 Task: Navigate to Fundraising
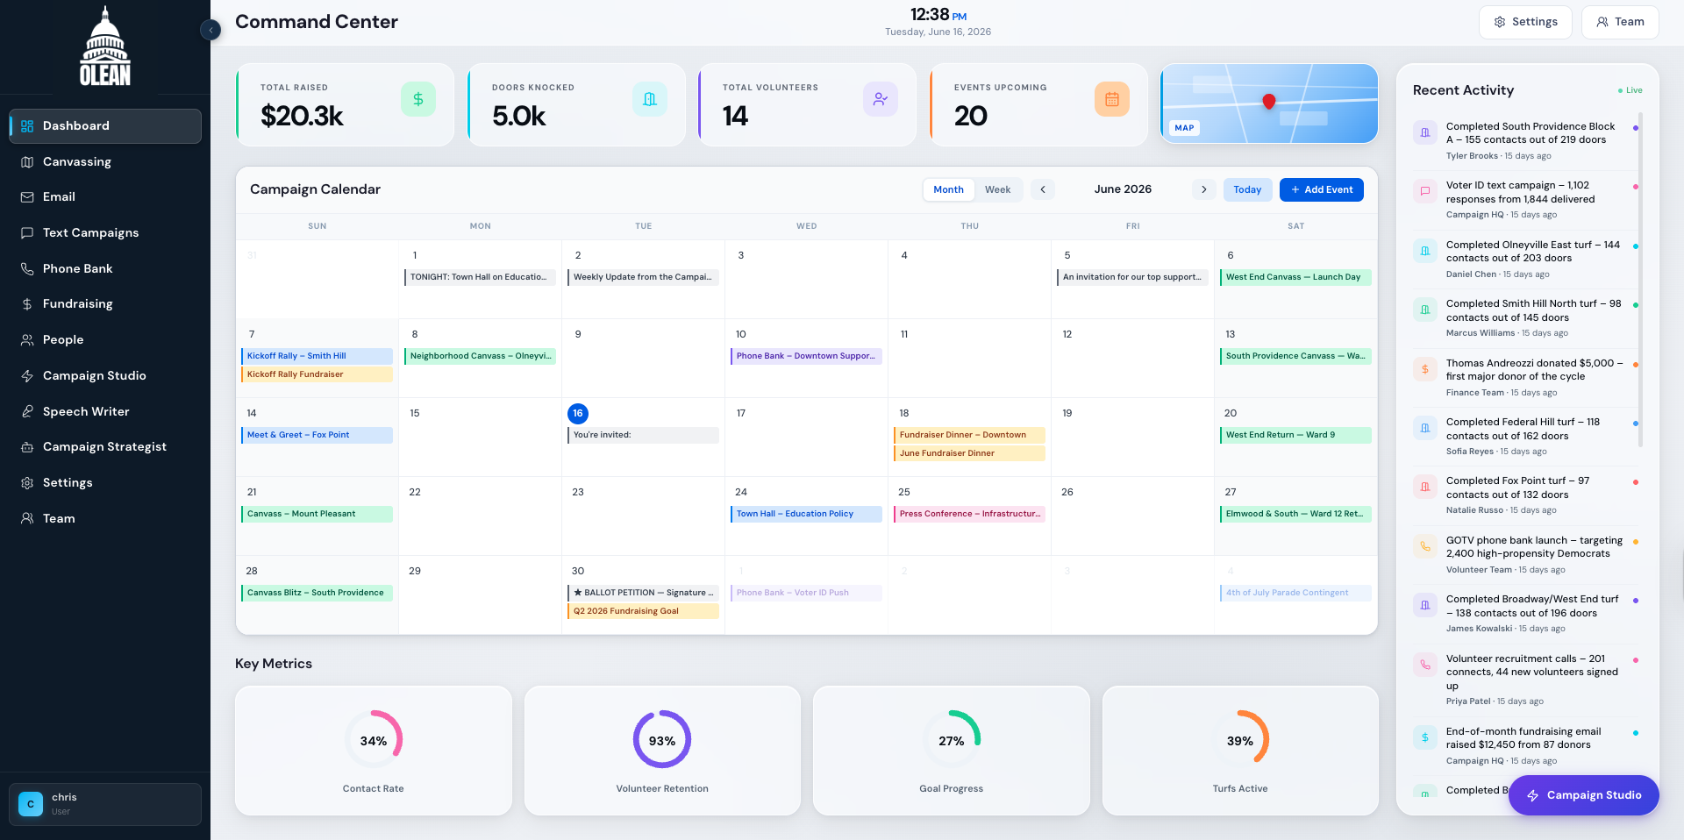tap(105, 304)
